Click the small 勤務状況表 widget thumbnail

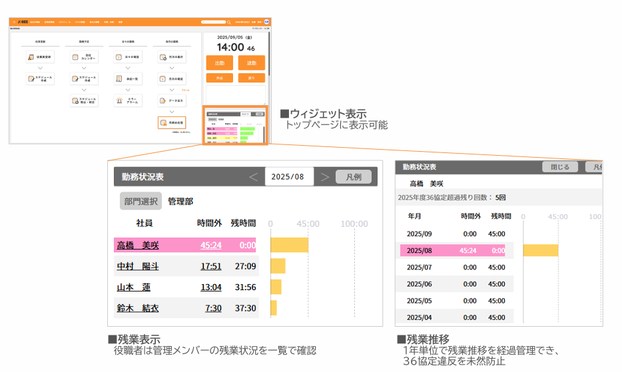(x=235, y=125)
